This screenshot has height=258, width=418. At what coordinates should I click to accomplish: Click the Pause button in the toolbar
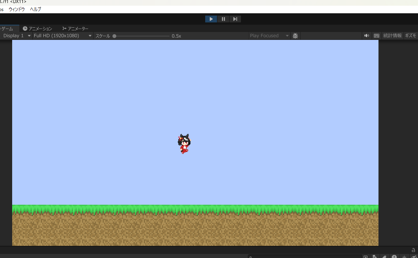[x=223, y=19]
